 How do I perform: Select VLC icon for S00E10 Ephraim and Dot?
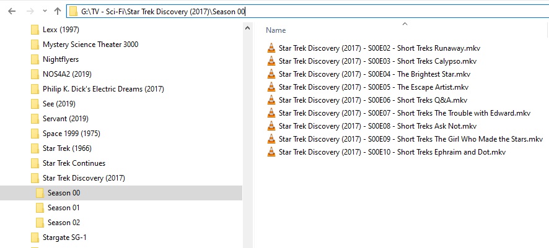click(x=271, y=152)
